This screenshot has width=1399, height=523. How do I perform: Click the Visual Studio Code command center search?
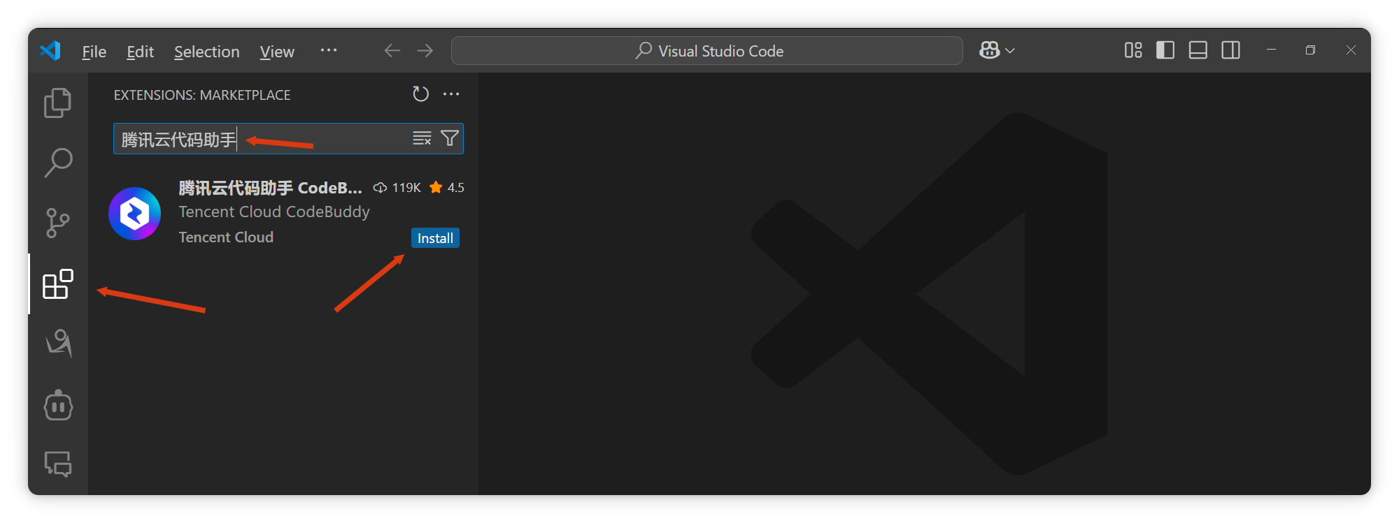point(706,50)
